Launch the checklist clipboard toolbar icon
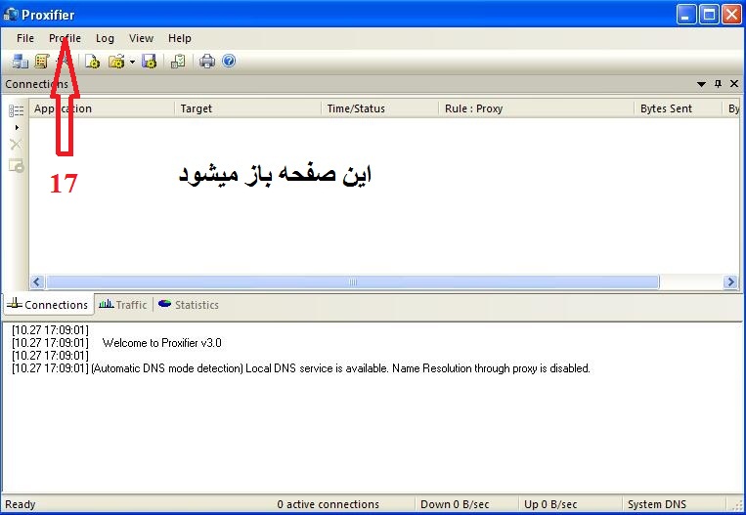The width and height of the screenshot is (746, 515). click(x=178, y=62)
